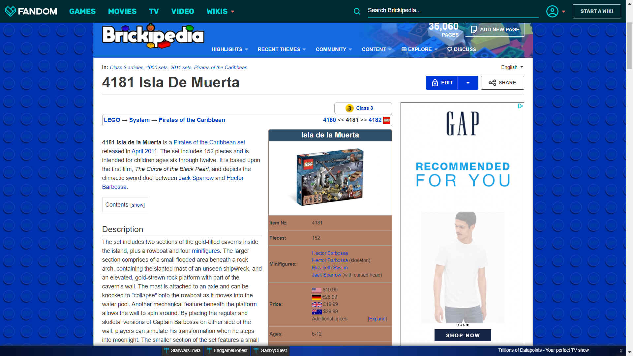Screen dimensions: 633x356
Task: Open the minifigures link in Description
Action: 206,251
